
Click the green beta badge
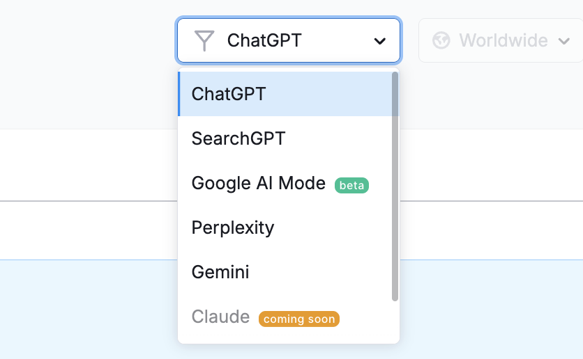click(x=351, y=185)
